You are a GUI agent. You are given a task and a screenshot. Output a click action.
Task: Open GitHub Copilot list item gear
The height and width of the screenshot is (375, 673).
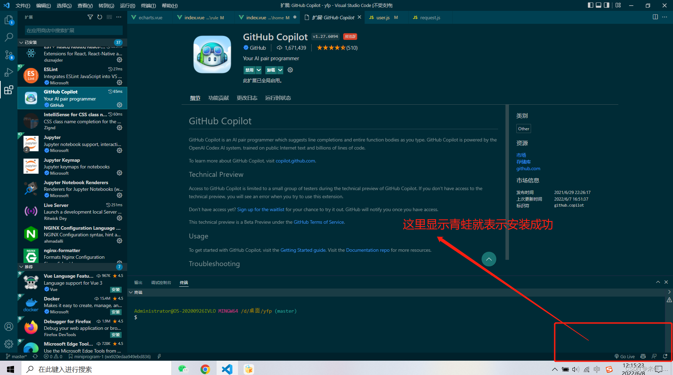(x=120, y=105)
